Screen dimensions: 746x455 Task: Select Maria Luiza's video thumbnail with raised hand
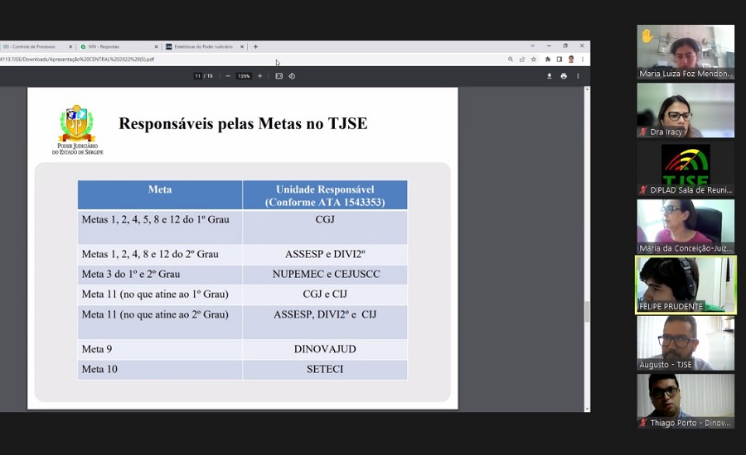coord(685,51)
